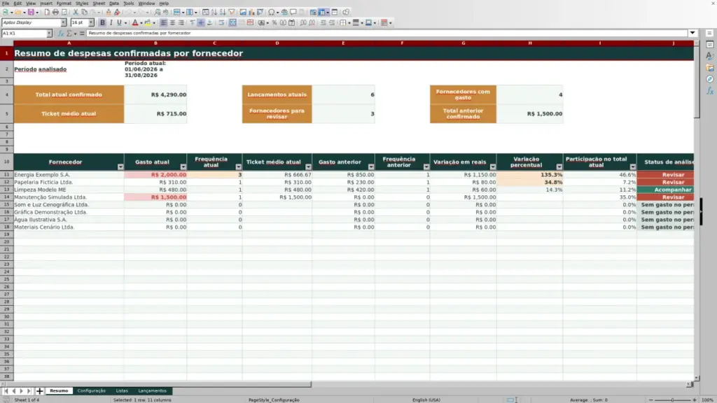Image resolution: width=717 pixels, height=403 pixels.
Task: Click the Total atual confirmado label
Action: (69, 94)
